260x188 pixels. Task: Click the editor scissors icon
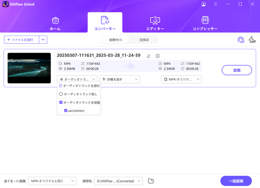pyautogui.click(x=155, y=20)
